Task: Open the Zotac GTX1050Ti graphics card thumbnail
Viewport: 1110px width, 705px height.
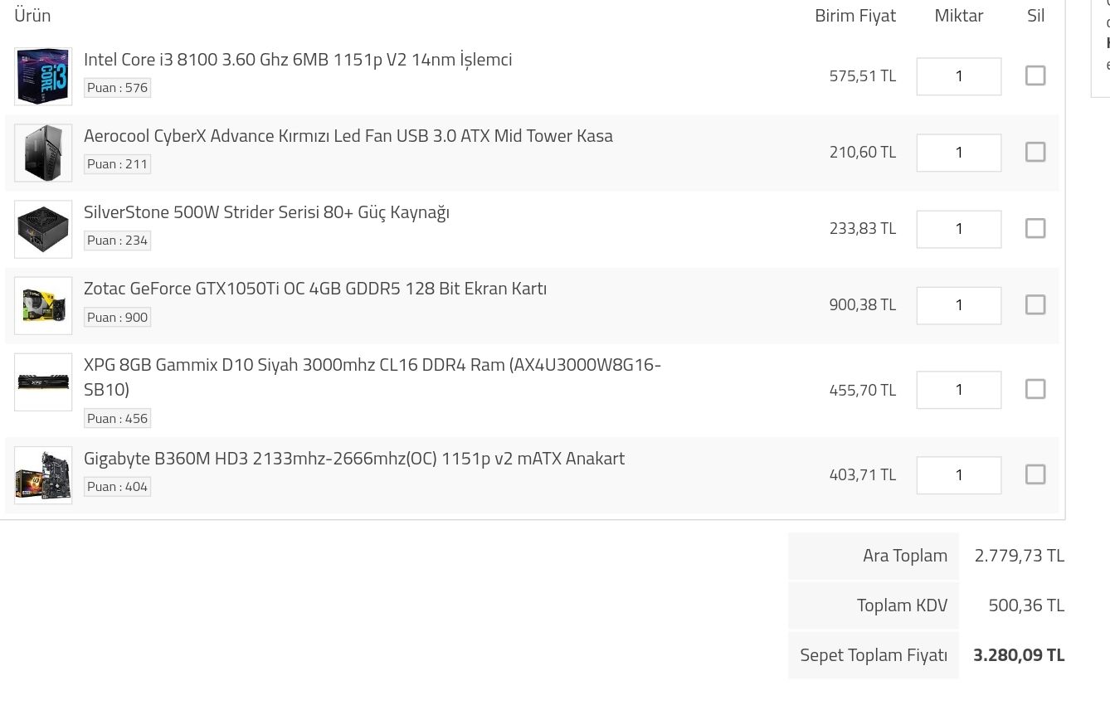Action: click(43, 305)
